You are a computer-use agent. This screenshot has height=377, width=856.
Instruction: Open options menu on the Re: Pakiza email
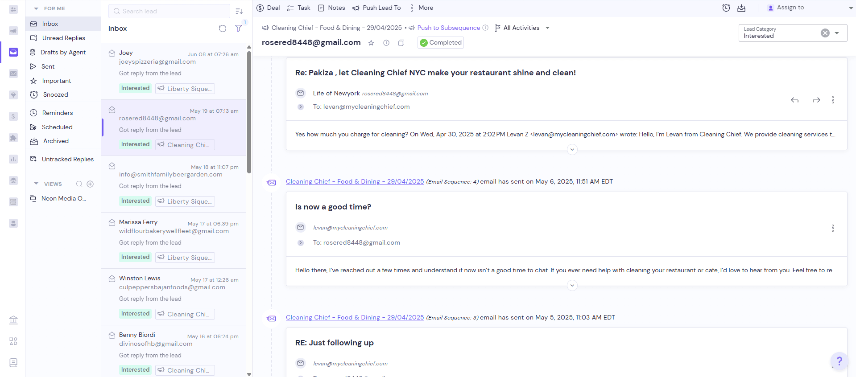point(833,100)
